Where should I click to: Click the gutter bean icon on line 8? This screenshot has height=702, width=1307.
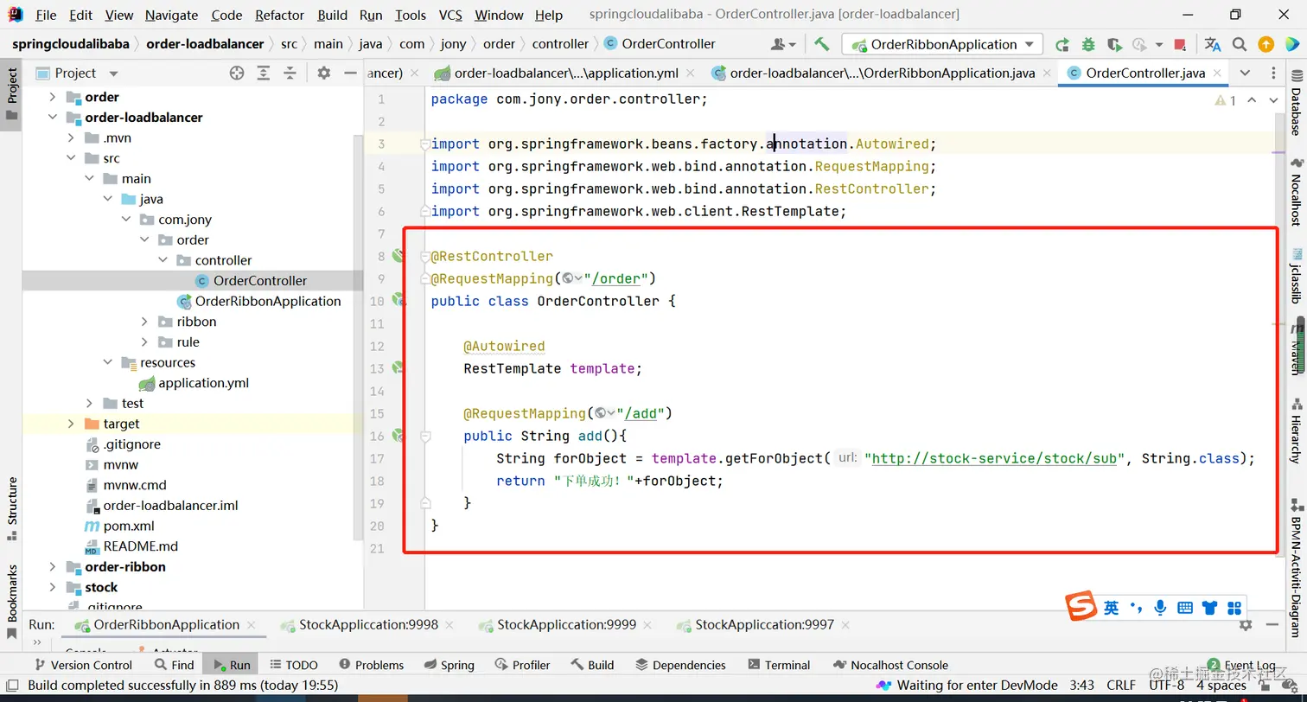coord(398,255)
